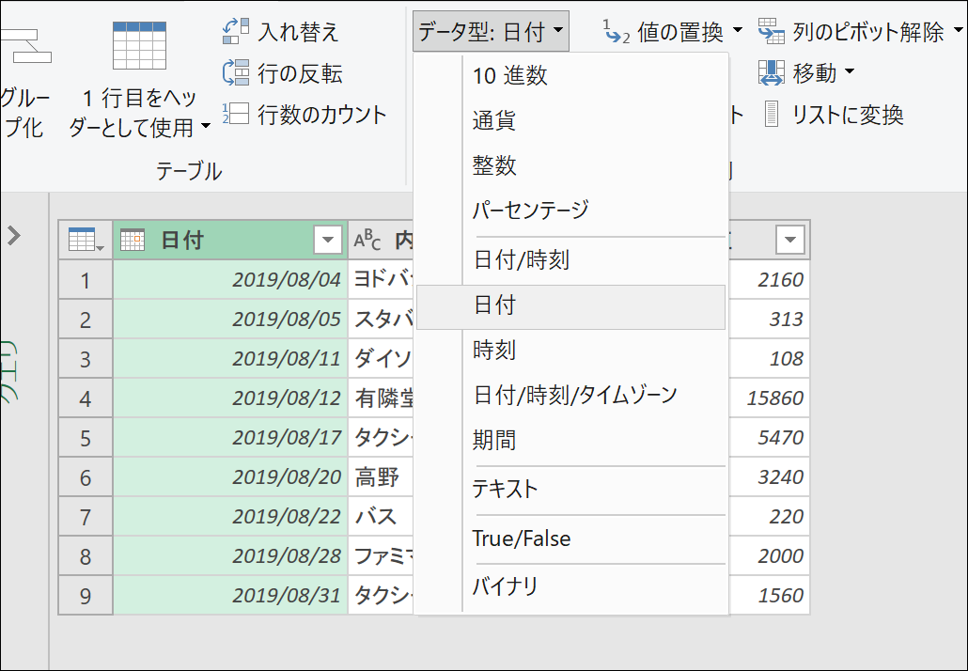Click the amount cell 2160
The image size is (968, 671).
769,280
